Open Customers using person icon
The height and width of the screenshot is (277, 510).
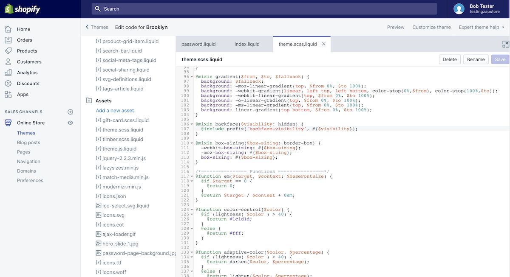coord(8,62)
